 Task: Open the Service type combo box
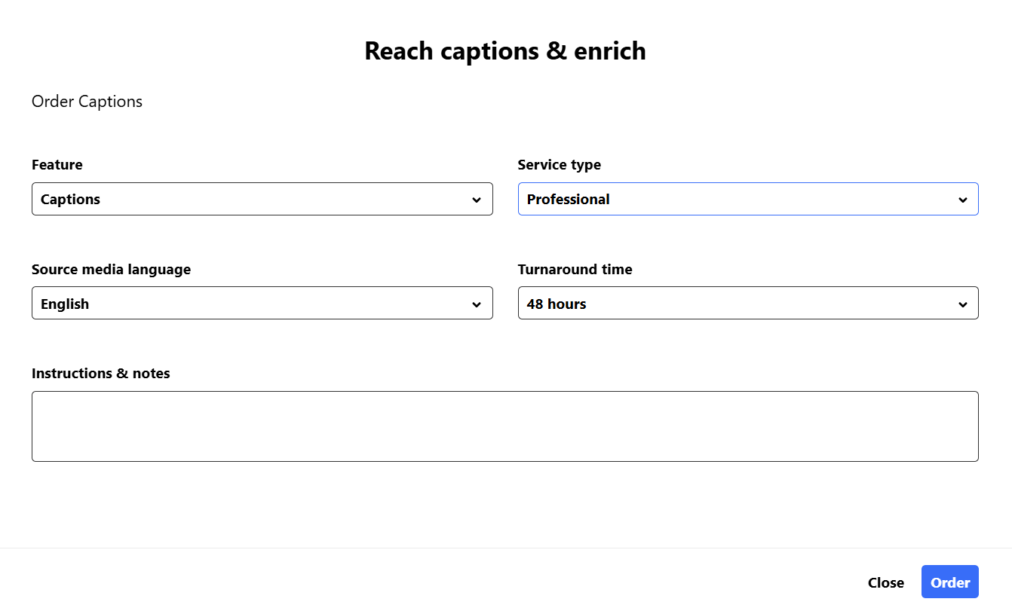click(x=747, y=199)
